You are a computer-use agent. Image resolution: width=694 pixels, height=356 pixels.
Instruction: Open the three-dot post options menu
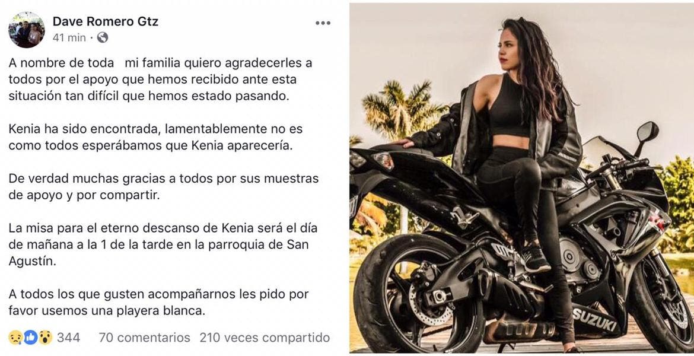[x=323, y=23]
